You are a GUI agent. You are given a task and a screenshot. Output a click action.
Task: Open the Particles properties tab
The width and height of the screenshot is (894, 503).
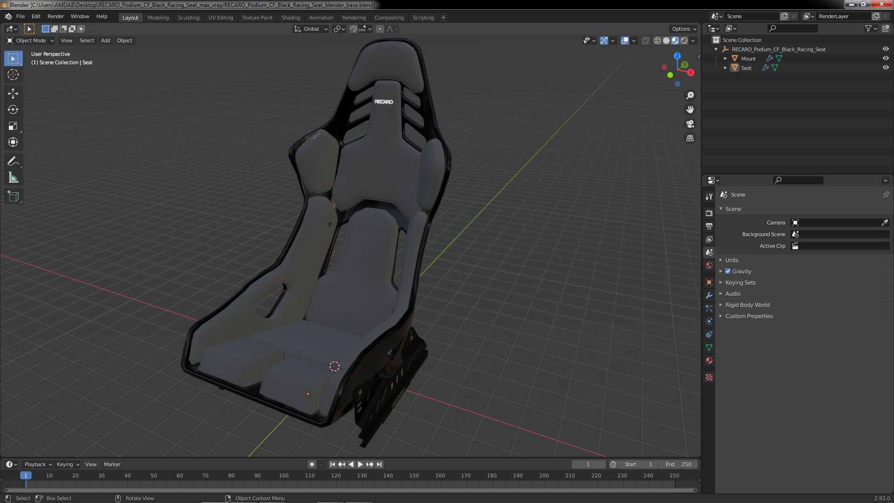tap(709, 308)
